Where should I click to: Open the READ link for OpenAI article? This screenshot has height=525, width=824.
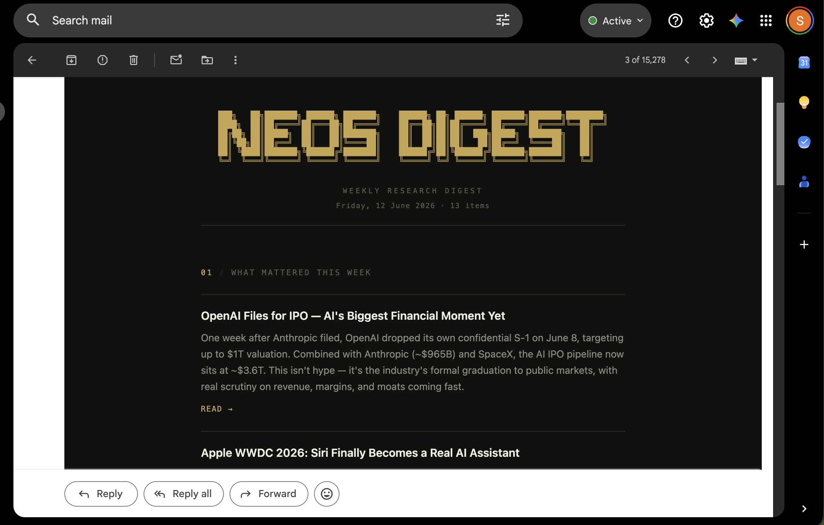217,409
